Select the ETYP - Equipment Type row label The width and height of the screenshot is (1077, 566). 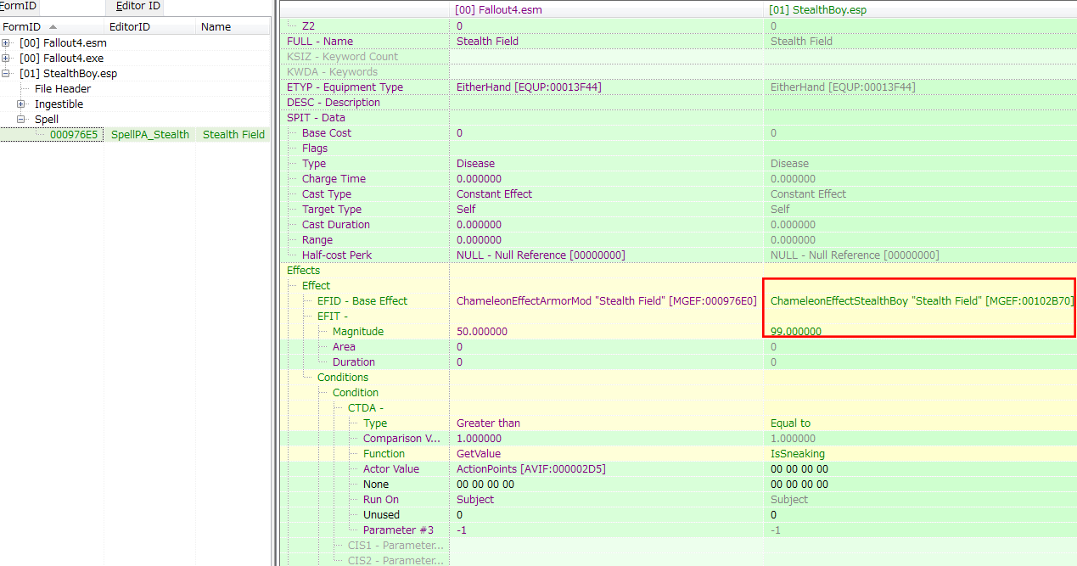(x=345, y=87)
